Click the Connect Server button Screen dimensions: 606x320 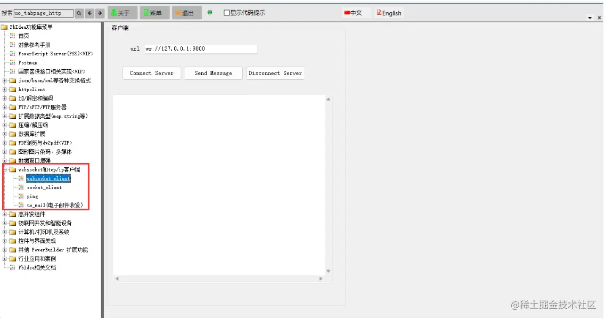click(x=151, y=73)
